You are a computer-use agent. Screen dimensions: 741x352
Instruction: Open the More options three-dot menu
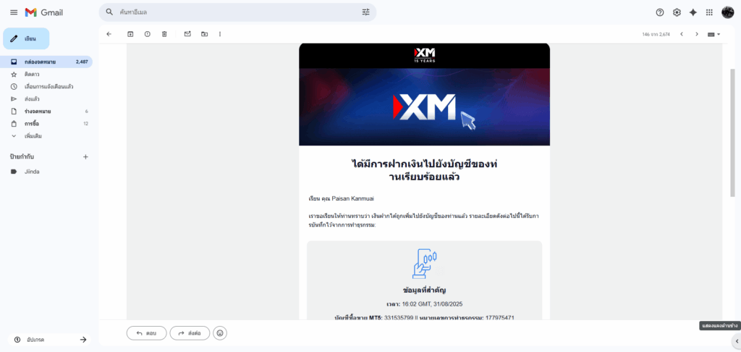pyautogui.click(x=220, y=34)
